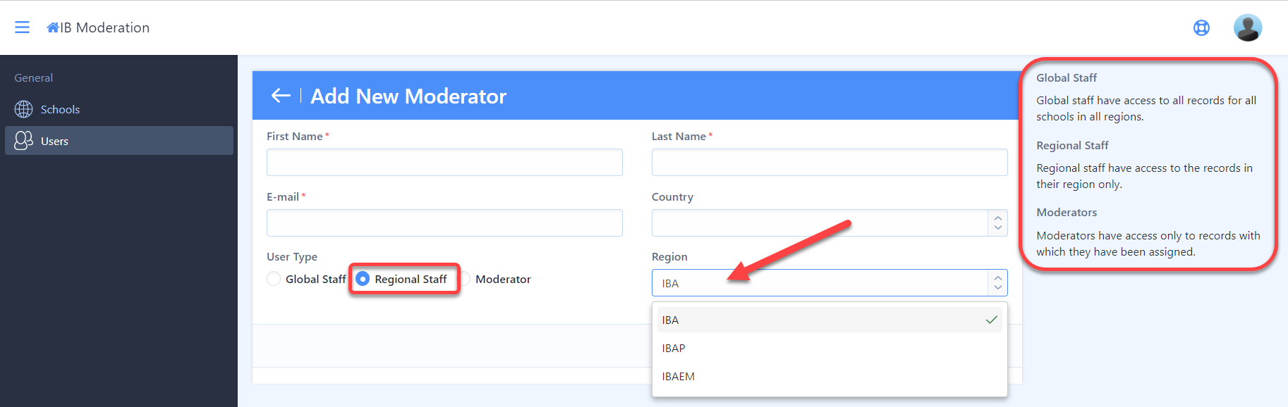Screen dimensions: 1288x407
Task: Click the home icon beside IB Moderation
Action: click(x=53, y=27)
